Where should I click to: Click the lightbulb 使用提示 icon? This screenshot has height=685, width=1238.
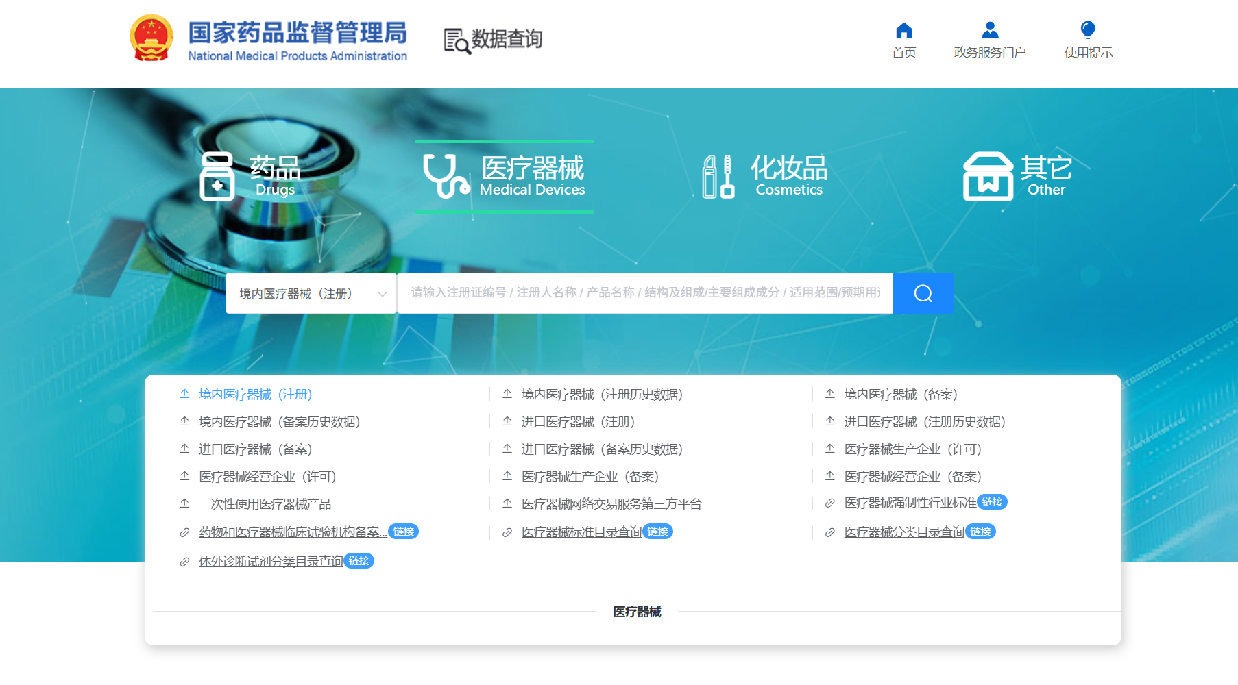coord(1087,31)
